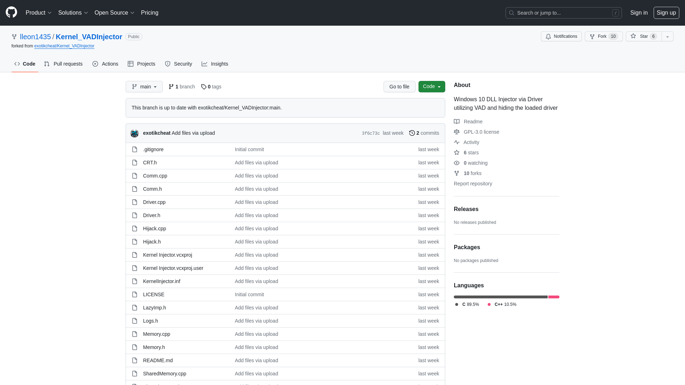Click the C 89.5% language legend
The height and width of the screenshot is (385, 685).
pos(467,304)
